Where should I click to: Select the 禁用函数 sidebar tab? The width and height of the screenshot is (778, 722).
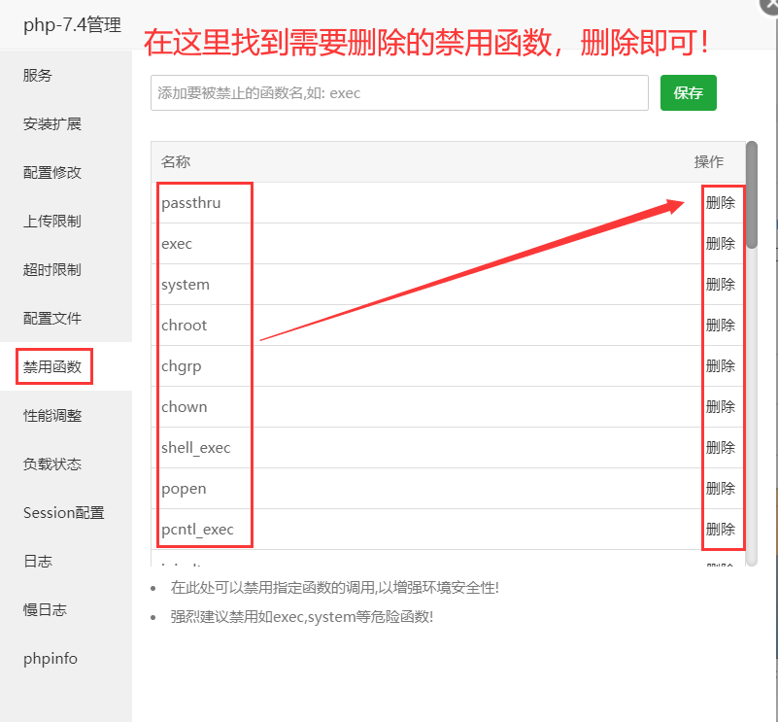[x=53, y=367]
